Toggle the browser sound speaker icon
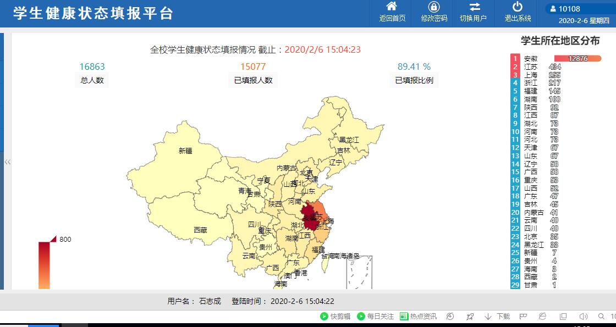The height and width of the screenshot is (327, 616). [x=584, y=316]
